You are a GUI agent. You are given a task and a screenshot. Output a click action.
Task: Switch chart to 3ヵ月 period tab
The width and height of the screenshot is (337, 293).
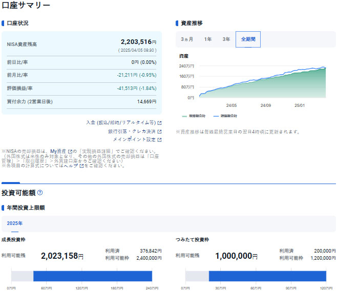[187, 39]
